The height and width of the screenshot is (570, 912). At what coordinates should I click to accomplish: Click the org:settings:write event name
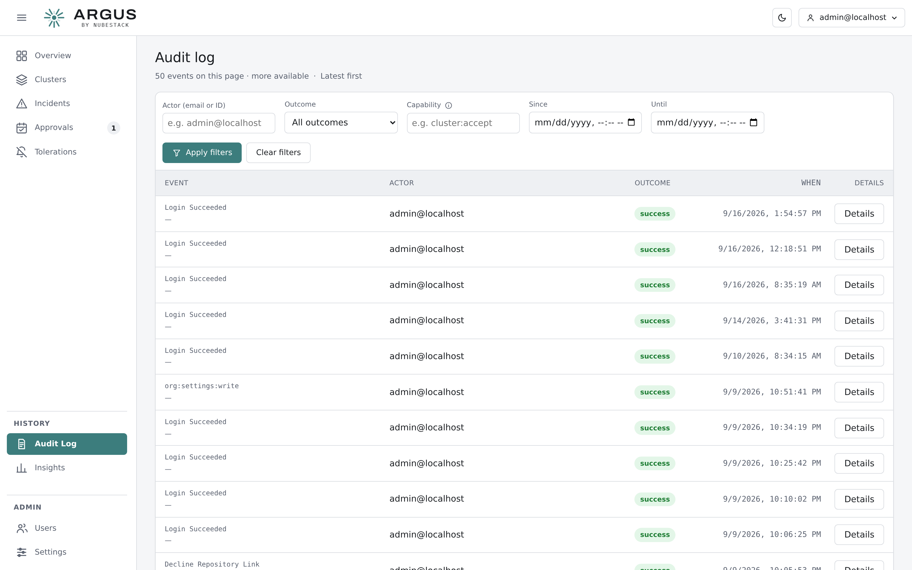point(201,386)
